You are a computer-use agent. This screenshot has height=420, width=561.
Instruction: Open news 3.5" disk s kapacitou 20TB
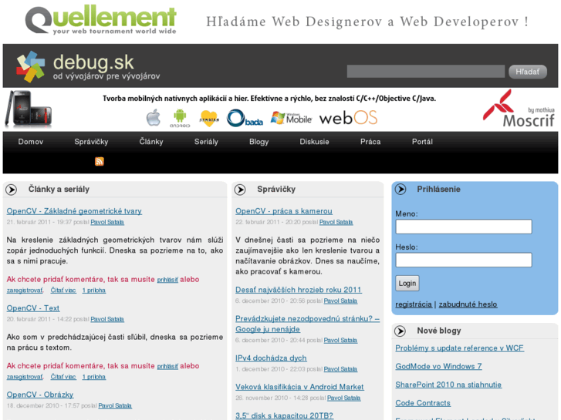[284, 415]
